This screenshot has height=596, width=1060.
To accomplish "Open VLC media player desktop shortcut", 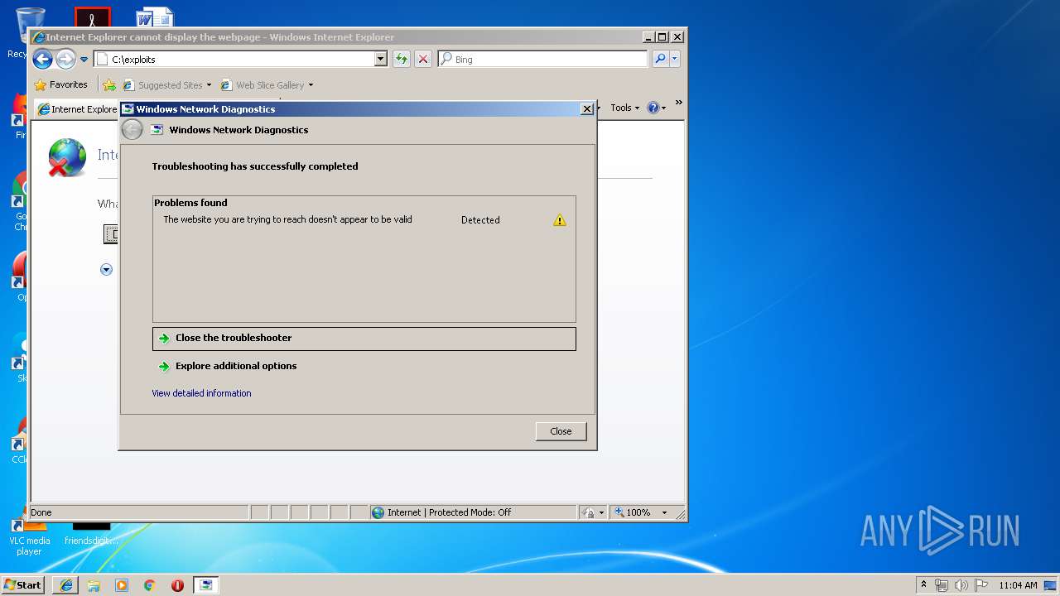I will point(29,538).
